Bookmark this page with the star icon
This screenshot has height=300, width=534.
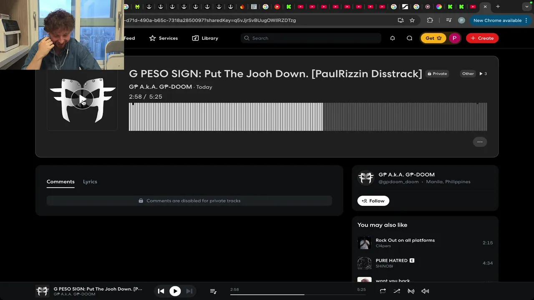tap(412, 20)
